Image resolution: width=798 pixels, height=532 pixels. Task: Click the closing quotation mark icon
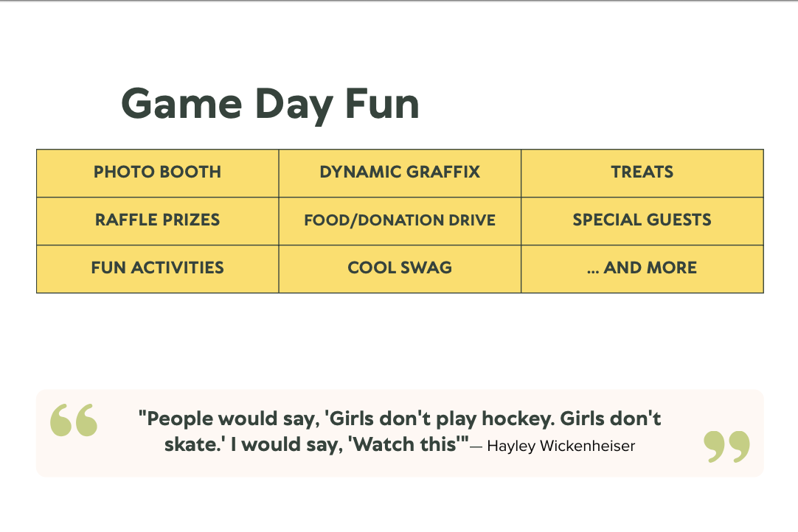coord(726,447)
